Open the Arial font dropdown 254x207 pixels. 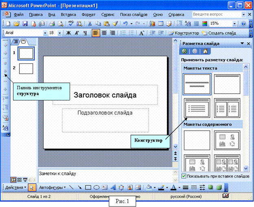[x=45, y=33]
